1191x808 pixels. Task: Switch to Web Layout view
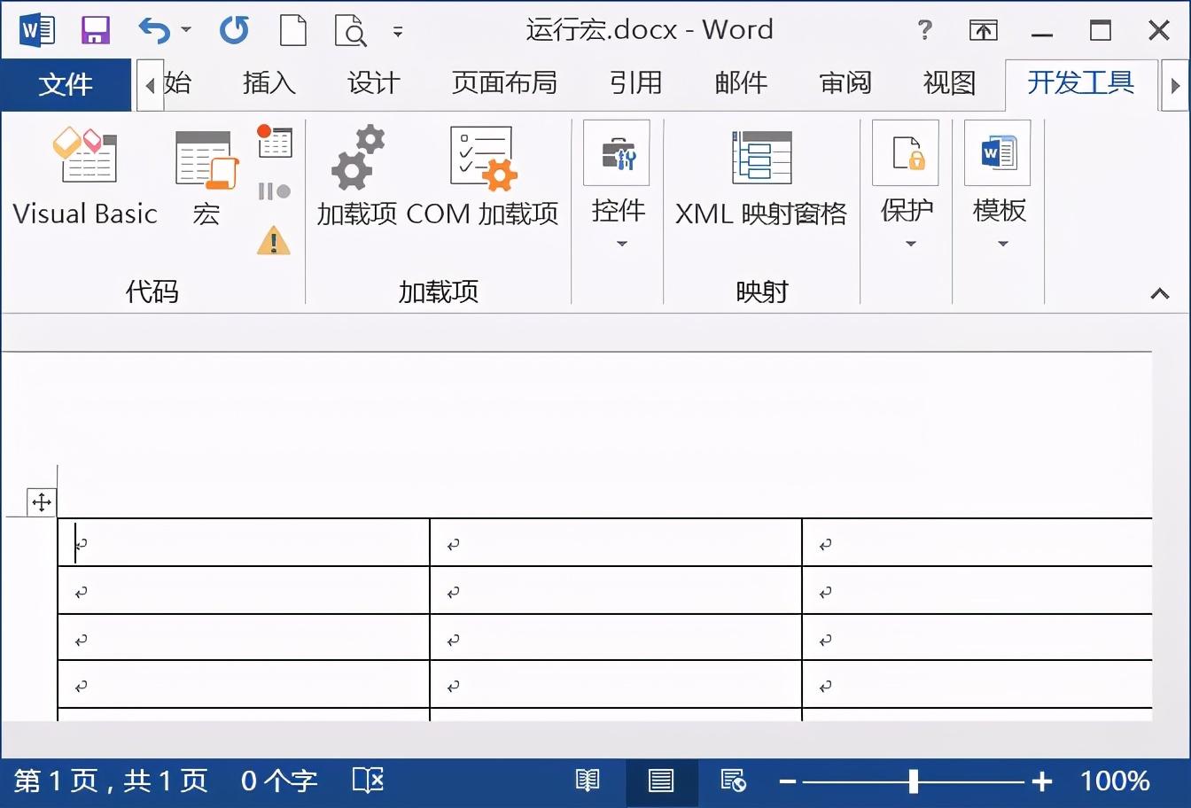click(734, 781)
